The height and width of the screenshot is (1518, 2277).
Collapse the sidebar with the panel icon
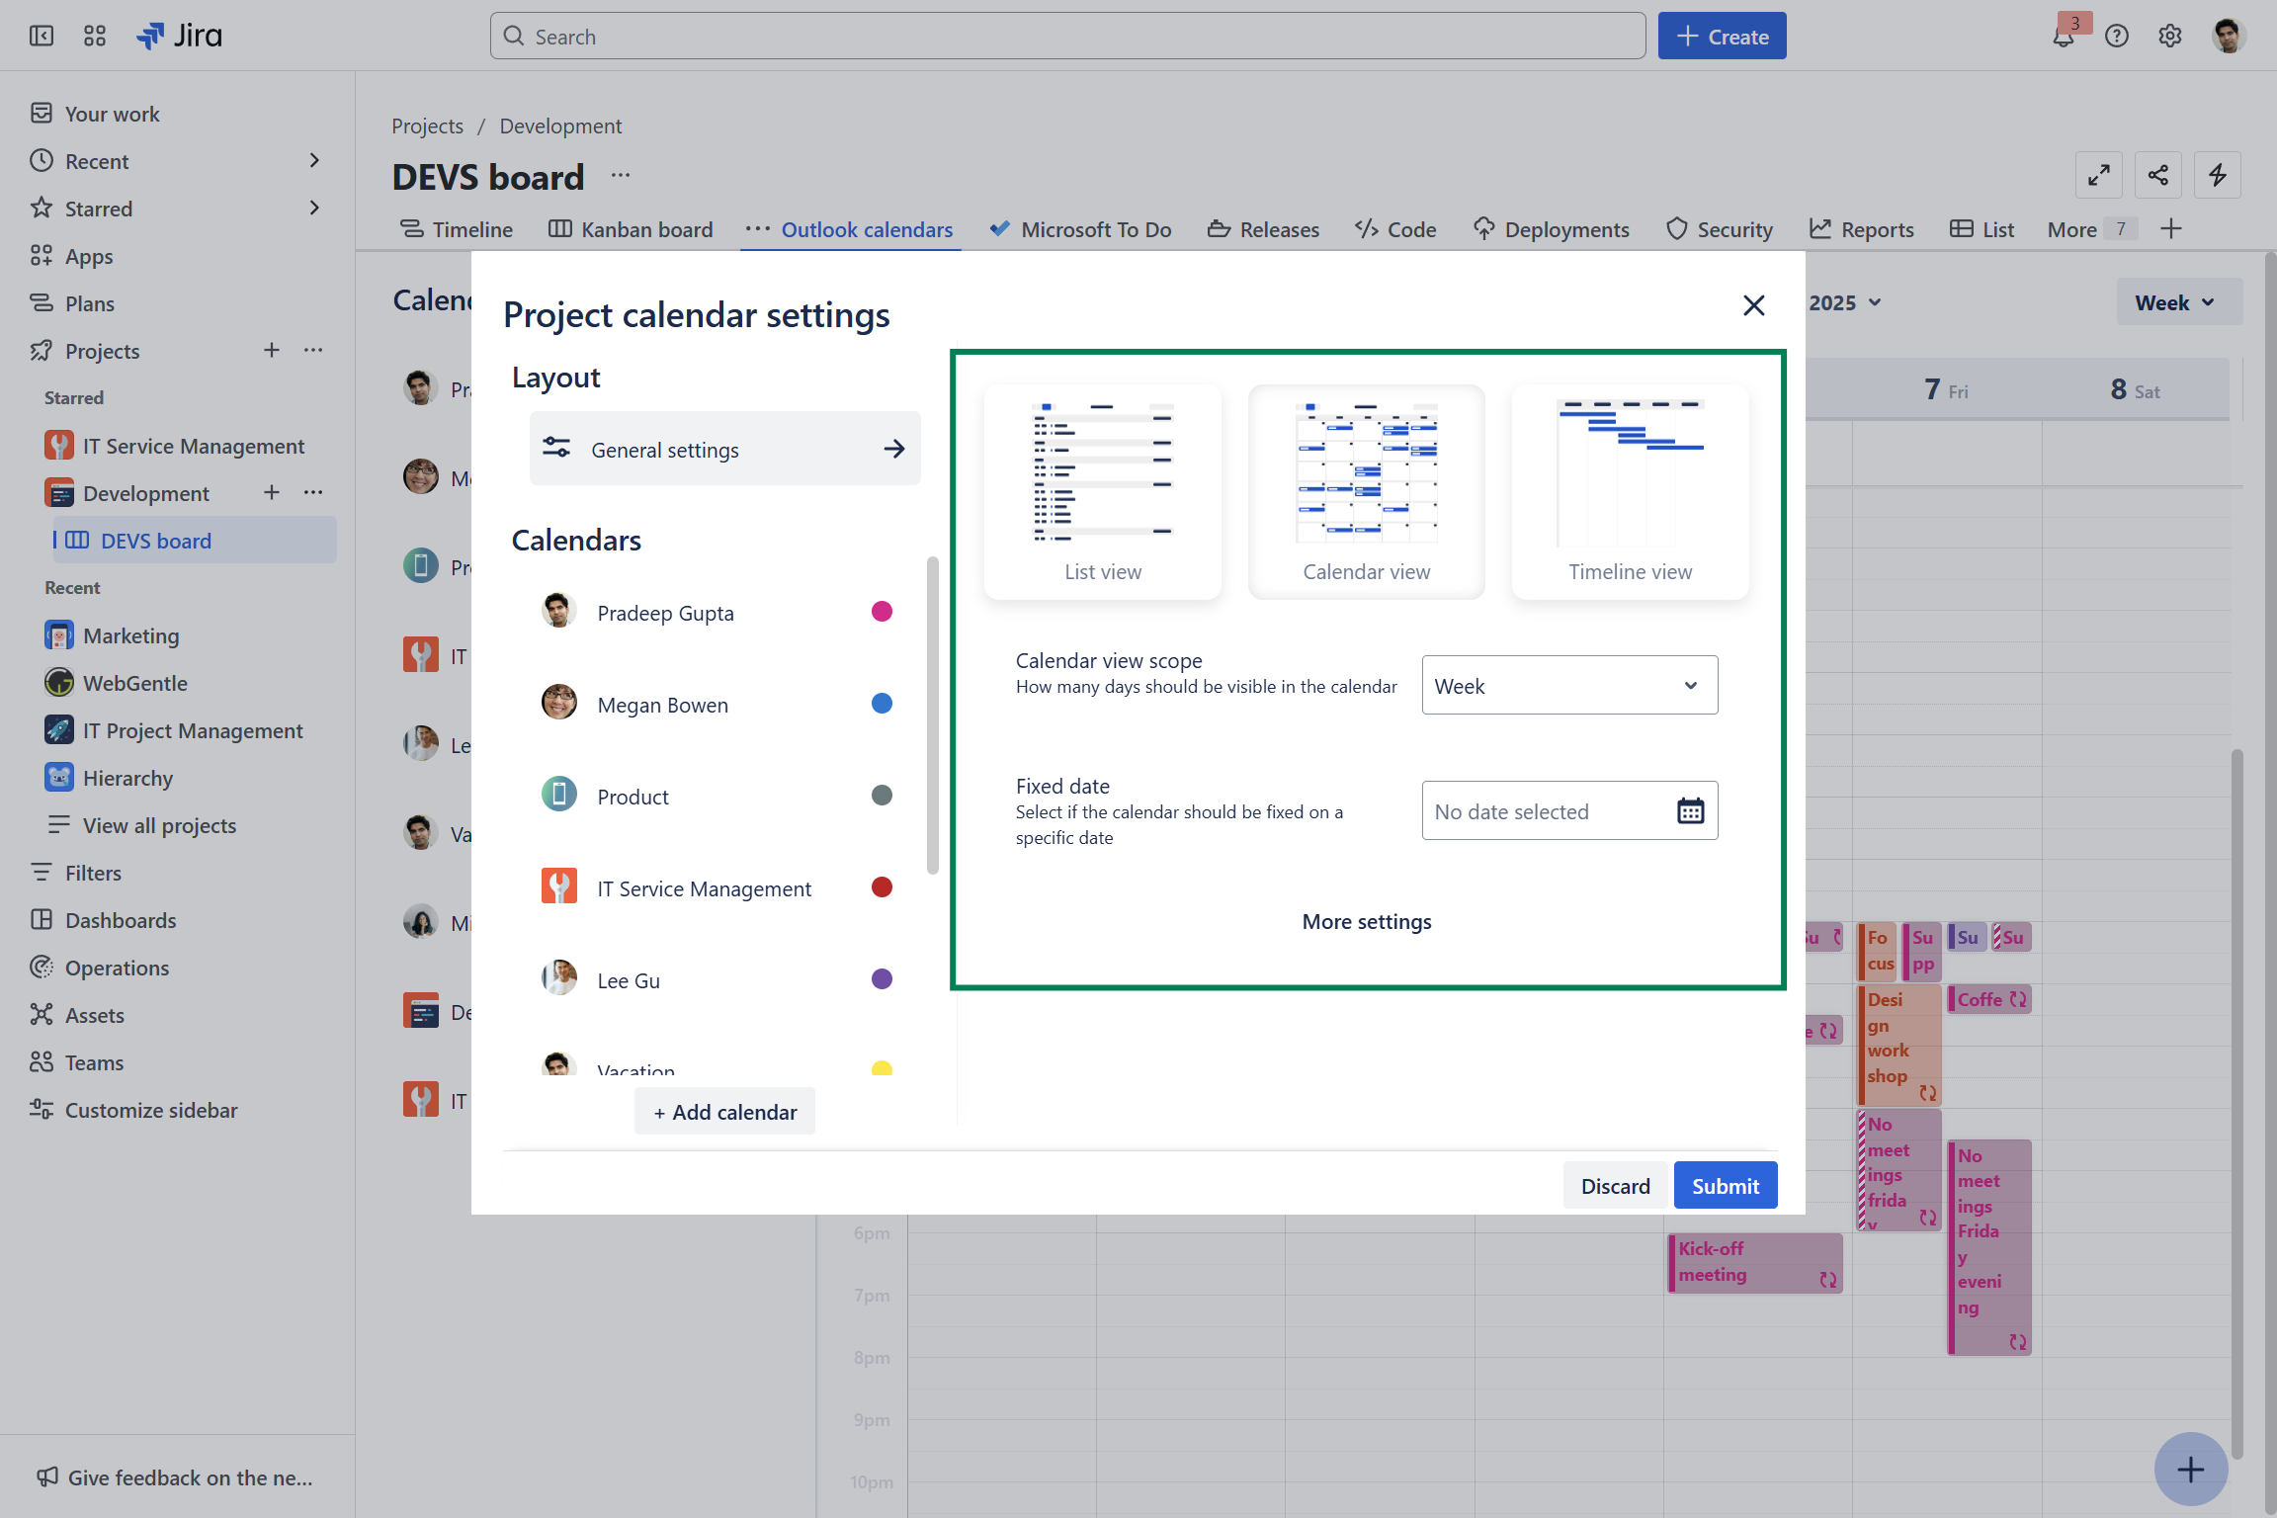tap(42, 37)
